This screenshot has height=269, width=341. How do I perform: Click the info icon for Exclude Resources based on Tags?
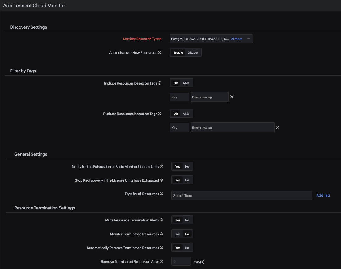160,114
